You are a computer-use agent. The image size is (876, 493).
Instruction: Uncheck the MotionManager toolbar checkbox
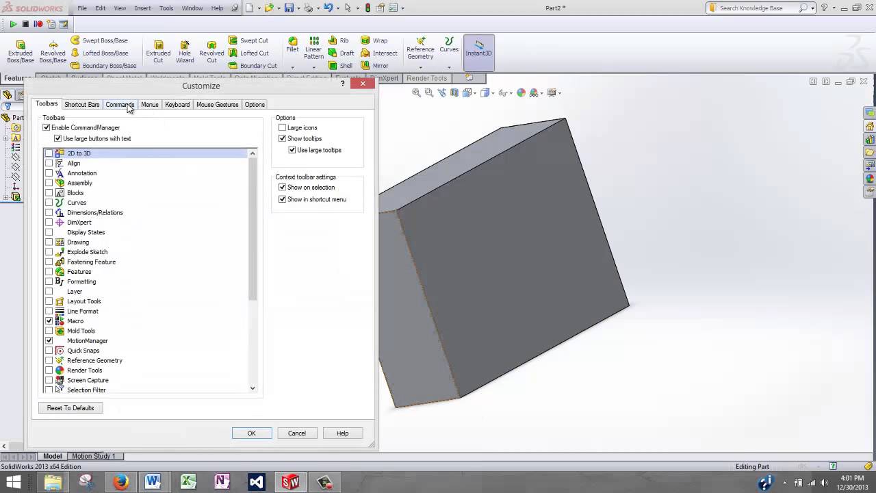[49, 340]
